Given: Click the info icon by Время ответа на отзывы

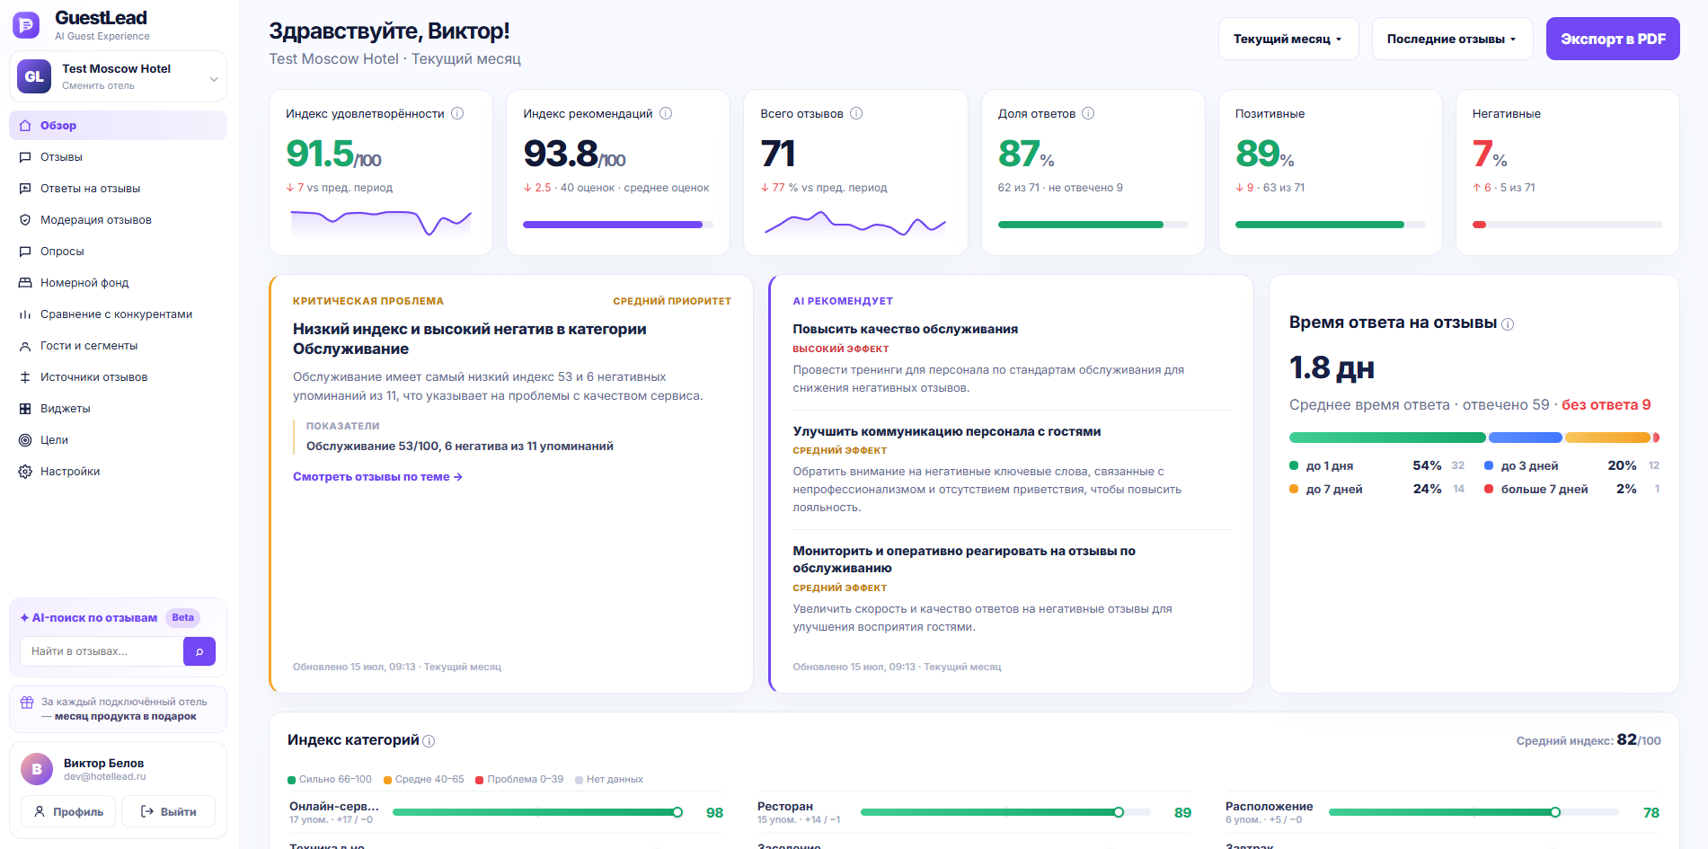Looking at the screenshot, I should click(x=1508, y=324).
